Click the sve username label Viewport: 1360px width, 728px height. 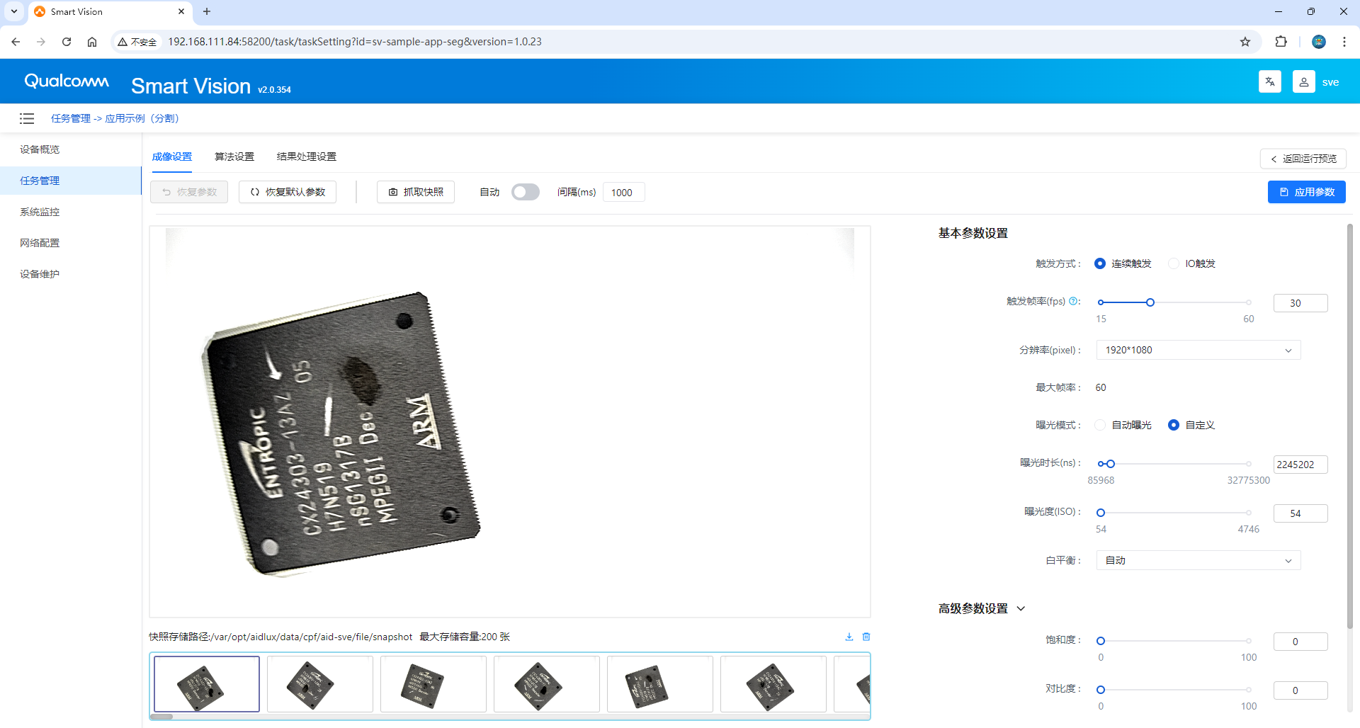(1330, 82)
